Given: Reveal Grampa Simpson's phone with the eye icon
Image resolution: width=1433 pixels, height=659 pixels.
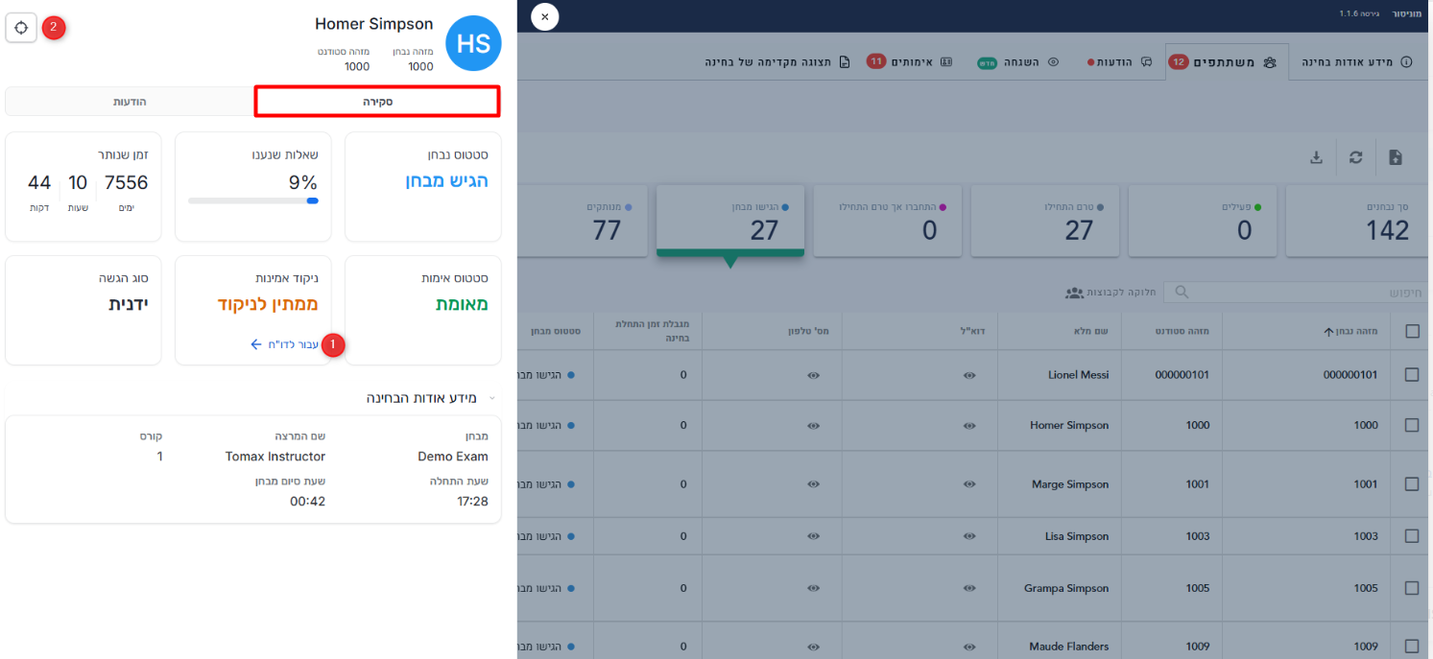Looking at the screenshot, I should coord(813,588).
